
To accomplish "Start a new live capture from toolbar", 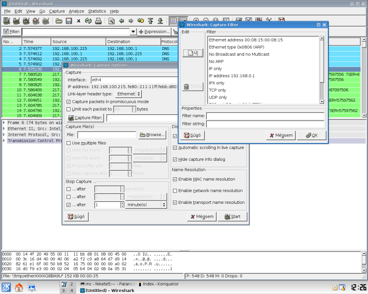I will [x=26, y=21].
